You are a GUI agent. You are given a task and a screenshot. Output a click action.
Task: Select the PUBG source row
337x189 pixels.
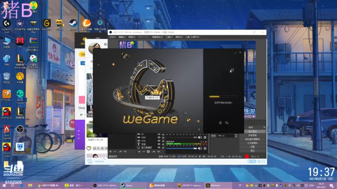click(x=150, y=138)
